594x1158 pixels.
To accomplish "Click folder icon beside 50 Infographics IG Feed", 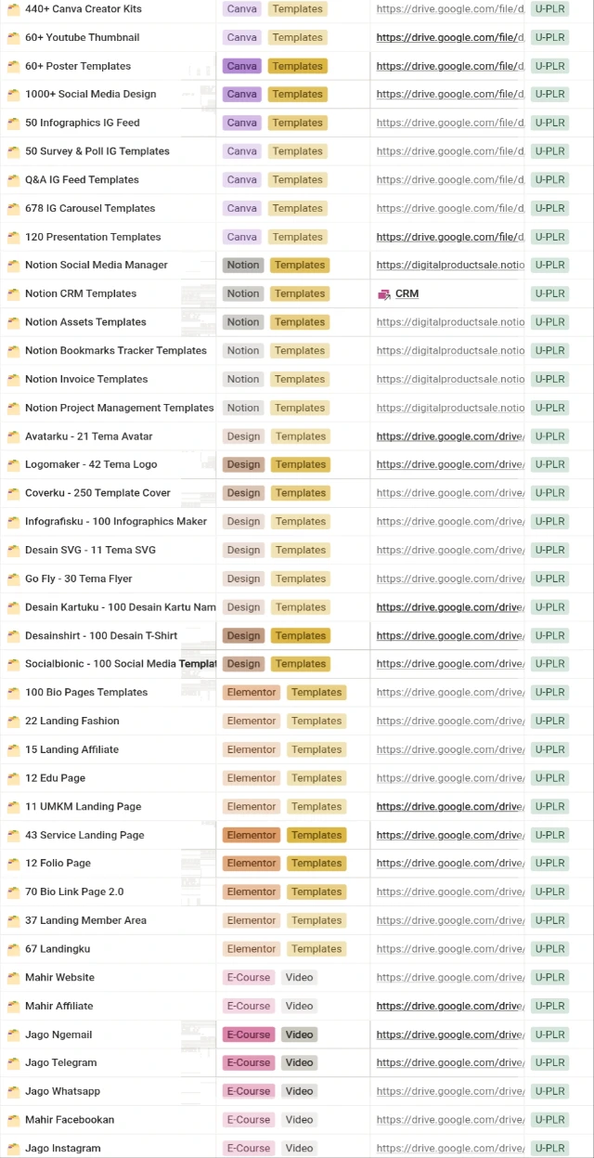I will click(13, 124).
